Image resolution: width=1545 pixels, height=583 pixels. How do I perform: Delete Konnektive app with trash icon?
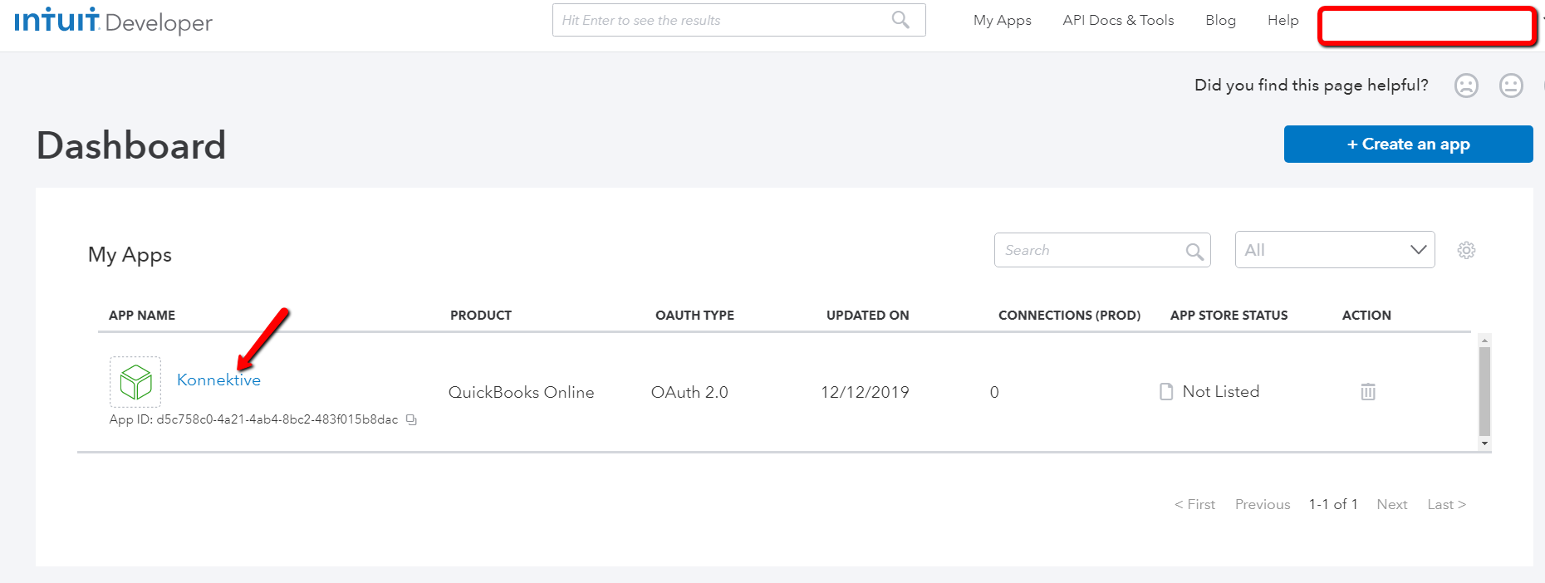click(x=1368, y=391)
